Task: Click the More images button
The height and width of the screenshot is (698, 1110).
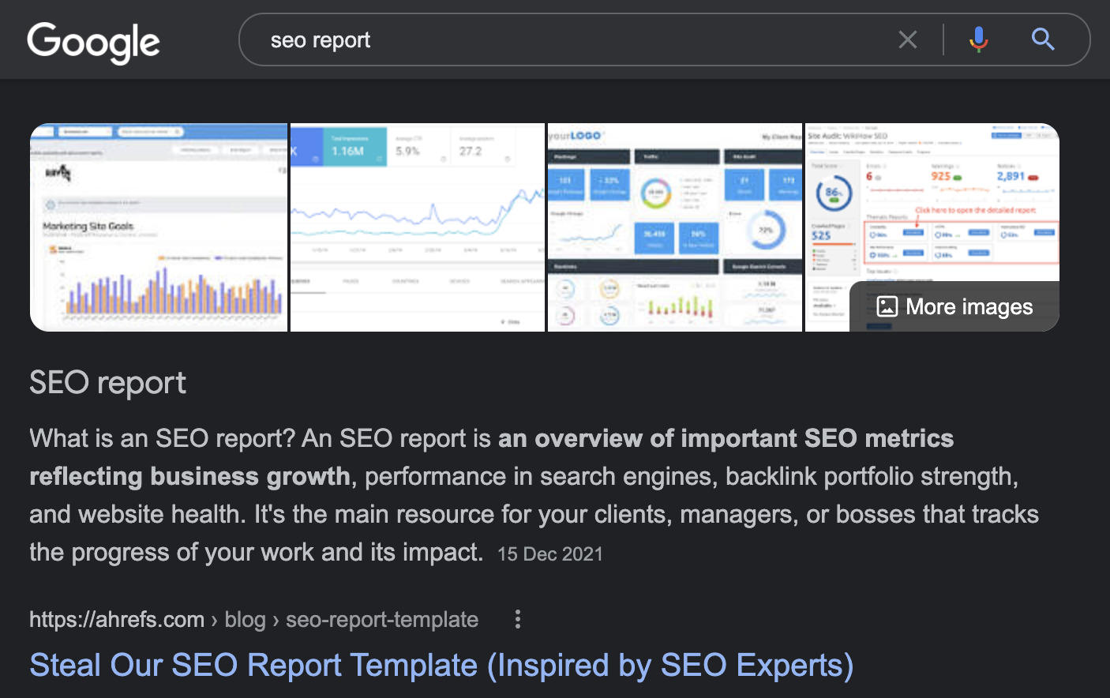Action: 954,306
